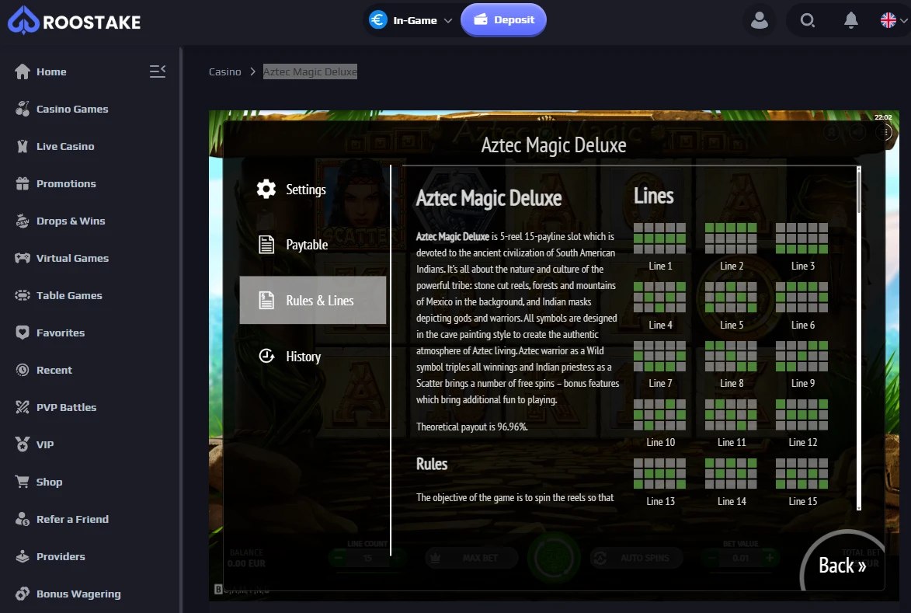Click the game three-dot menu icon
The width and height of the screenshot is (911, 613).
[x=885, y=133]
